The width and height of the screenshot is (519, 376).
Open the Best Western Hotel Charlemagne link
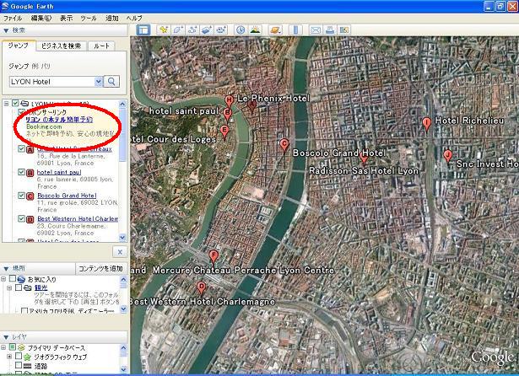(x=78, y=218)
